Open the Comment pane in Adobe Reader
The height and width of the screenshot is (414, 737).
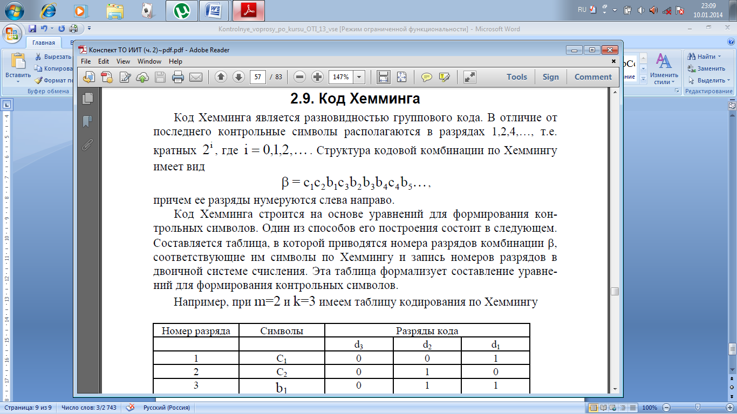click(x=593, y=77)
